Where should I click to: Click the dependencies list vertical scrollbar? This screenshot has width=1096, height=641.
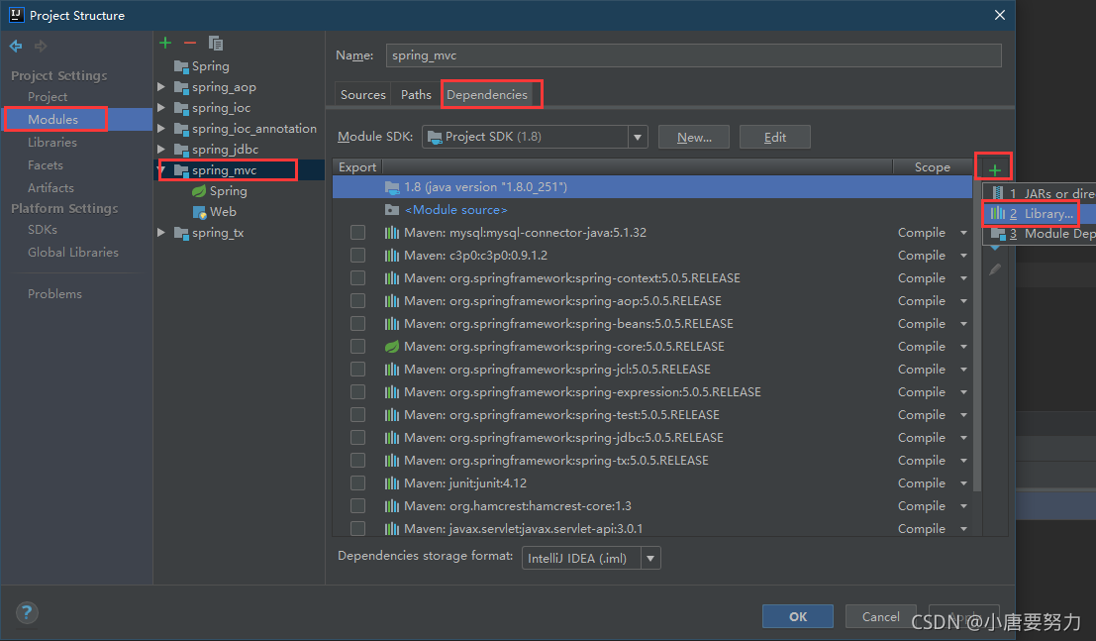[x=977, y=333]
